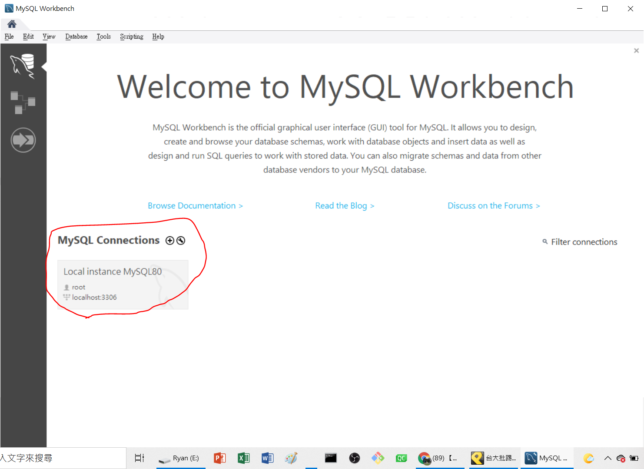The image size is (644, 469).
Task: Open the Ryan (E:) drive taskbar item
Action: (181, 458)
